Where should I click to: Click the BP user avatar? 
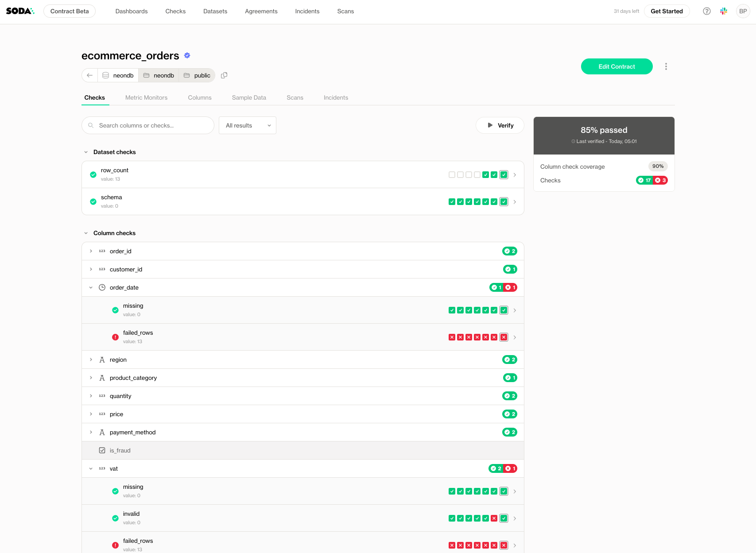[x=743, y=11]
